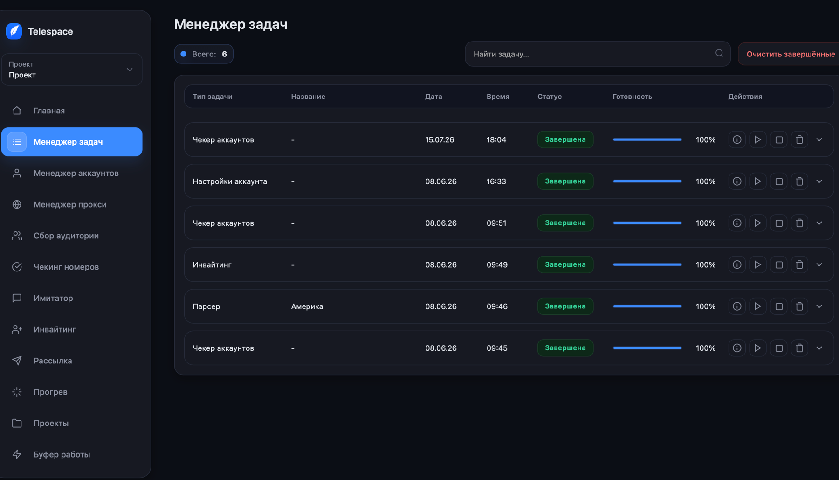839x480 pixels.
Task: Select Инвайтинг in the sidebar
Action: pyautogui.click(x=72, y=329)
